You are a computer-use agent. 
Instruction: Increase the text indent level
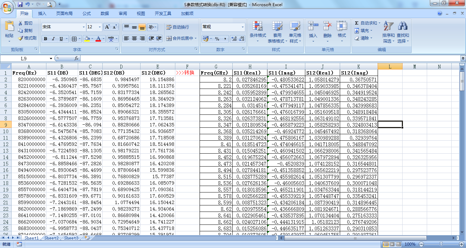(x=159, y=38)
